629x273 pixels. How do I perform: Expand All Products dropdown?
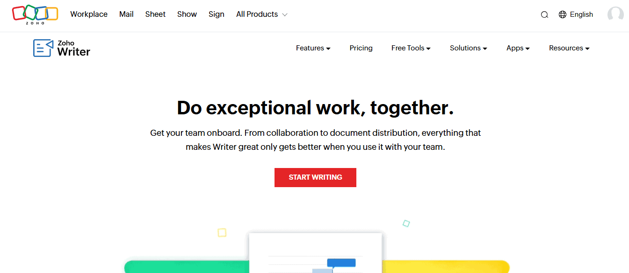point(262,14)
